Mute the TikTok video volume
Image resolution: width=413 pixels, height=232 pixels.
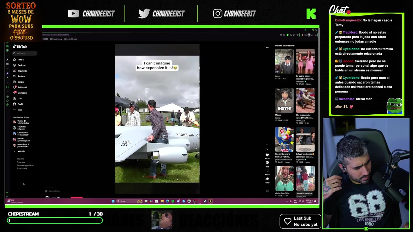click(267, 191)
